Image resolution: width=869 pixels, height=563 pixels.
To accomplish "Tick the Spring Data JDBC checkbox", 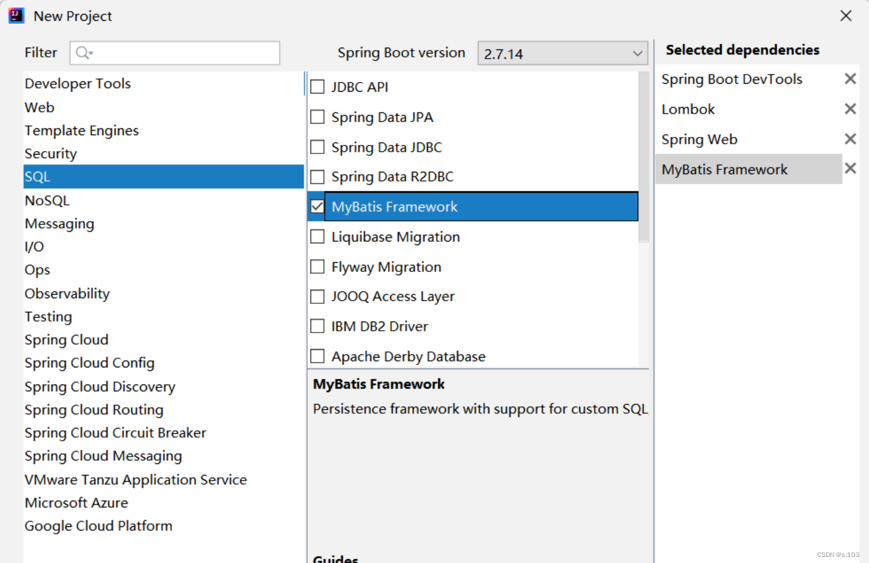I will click(x=317, y=147).
